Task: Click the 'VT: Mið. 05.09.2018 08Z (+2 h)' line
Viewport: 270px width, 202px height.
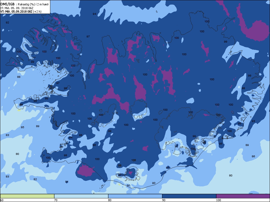Action: click(21, 12)
